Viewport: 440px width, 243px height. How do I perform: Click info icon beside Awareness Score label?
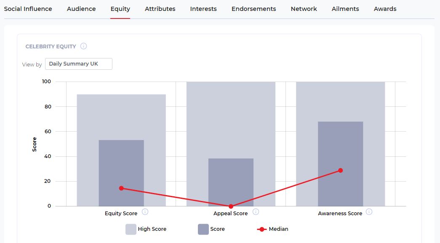[369, 212]
